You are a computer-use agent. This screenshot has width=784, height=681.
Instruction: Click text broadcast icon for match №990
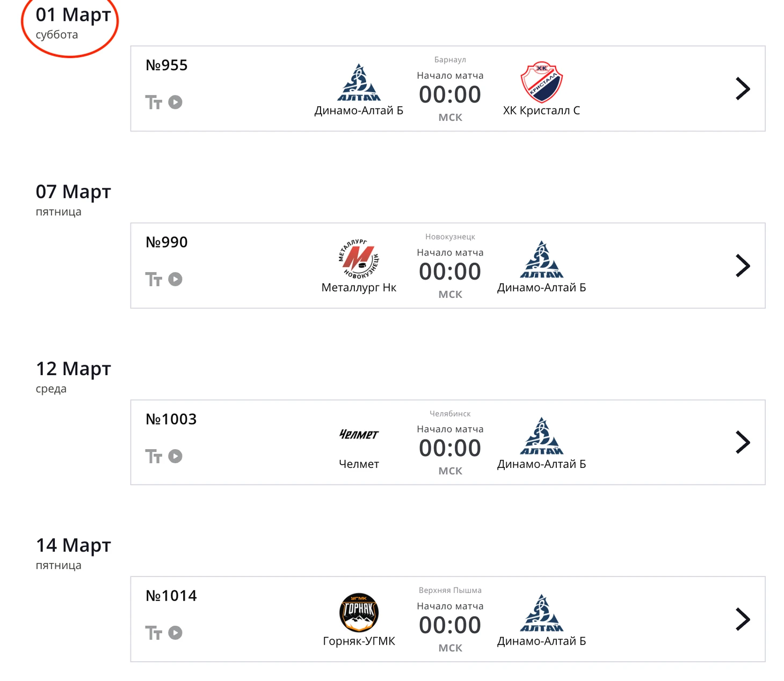tap(154, 280)
